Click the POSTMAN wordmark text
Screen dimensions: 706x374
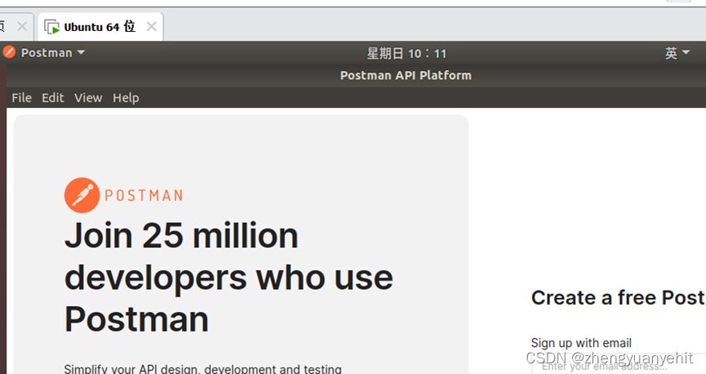click(x=144, y=195)
